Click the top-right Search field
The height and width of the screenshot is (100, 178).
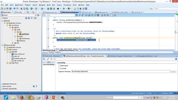[165, 9]
